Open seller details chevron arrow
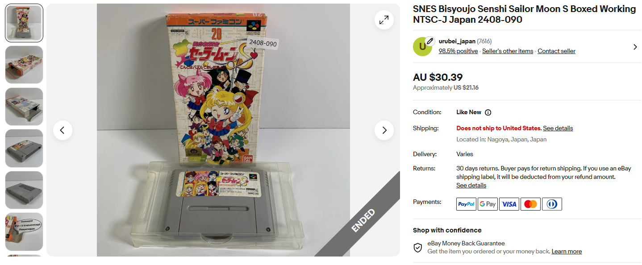Image resolution: width=642 pixels, height=265 pixels. pos(635,47)
